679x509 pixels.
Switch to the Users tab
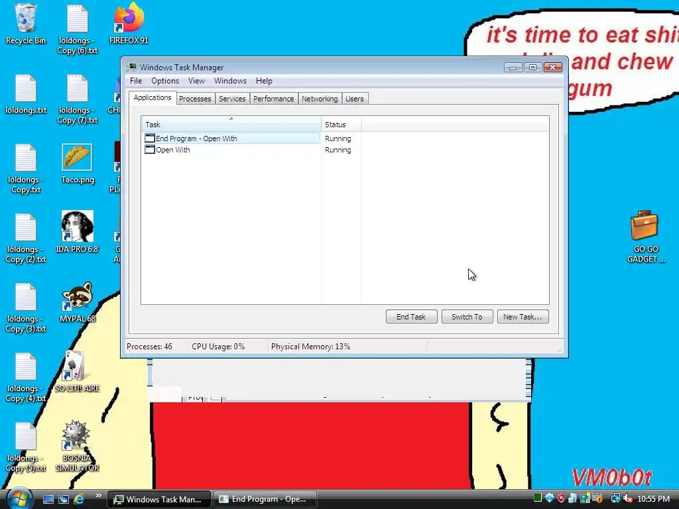pos(354,99)
